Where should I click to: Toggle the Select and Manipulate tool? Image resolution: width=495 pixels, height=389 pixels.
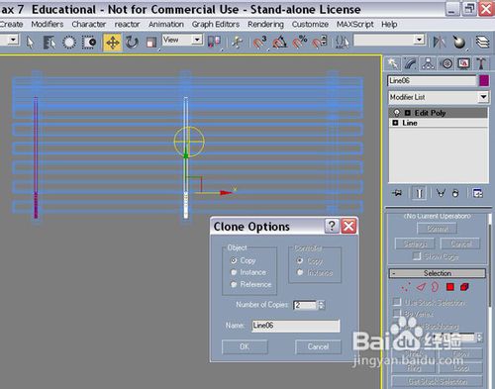point(237,43)
